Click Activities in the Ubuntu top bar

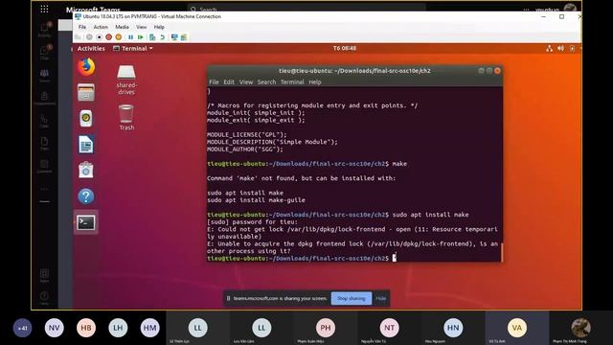click(x=91, y=49)
